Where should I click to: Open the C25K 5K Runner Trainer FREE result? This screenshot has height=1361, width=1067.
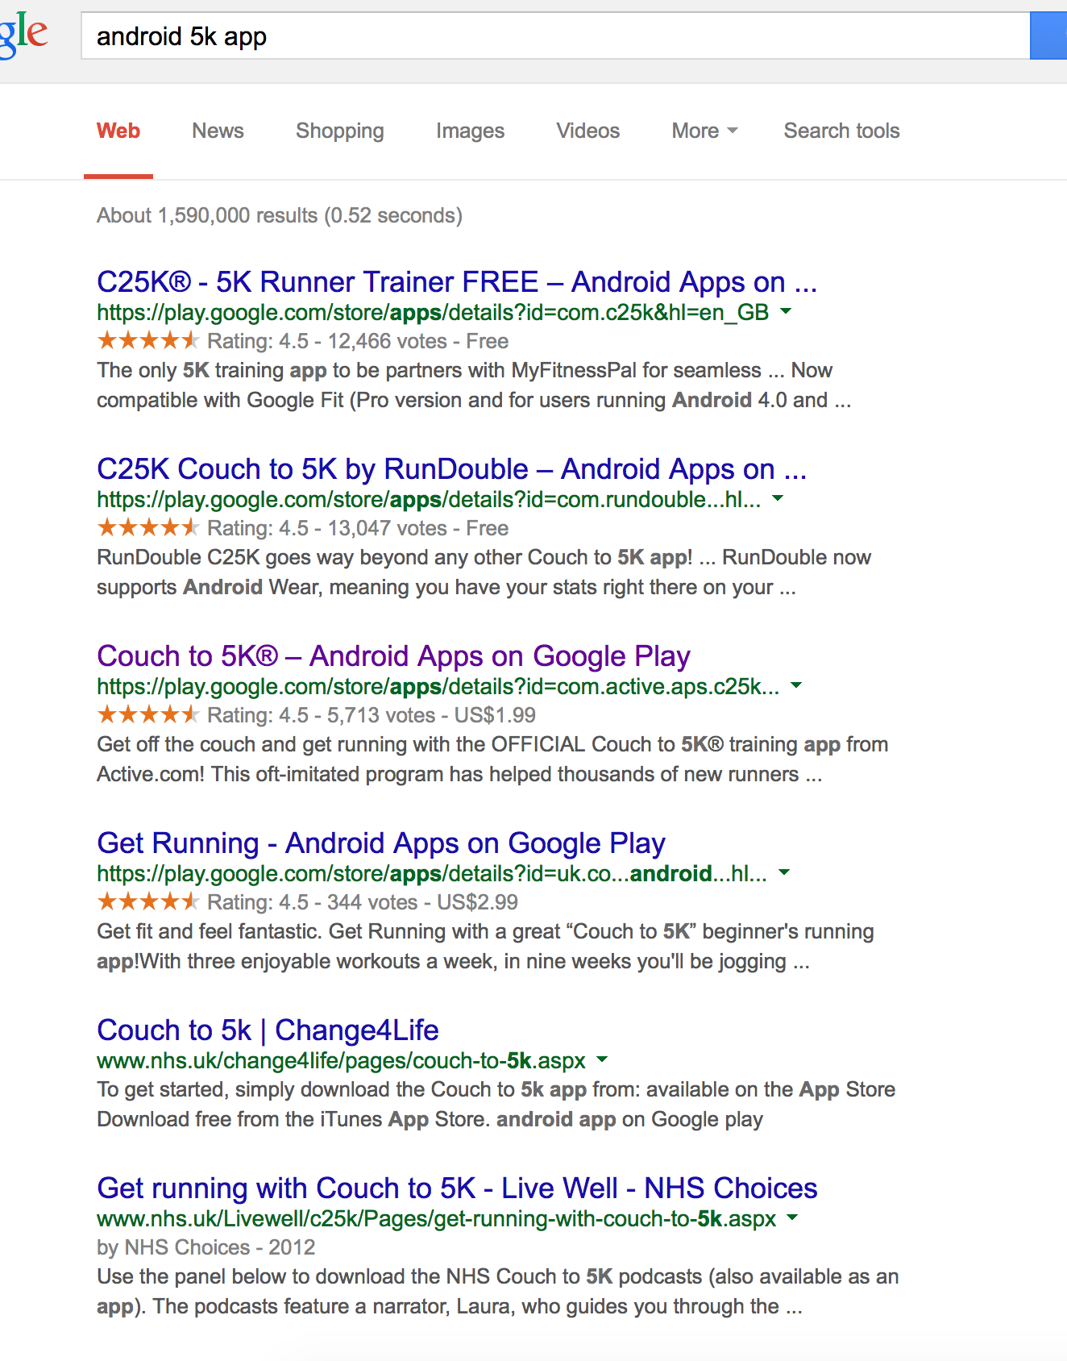click(x=457, y=282)
